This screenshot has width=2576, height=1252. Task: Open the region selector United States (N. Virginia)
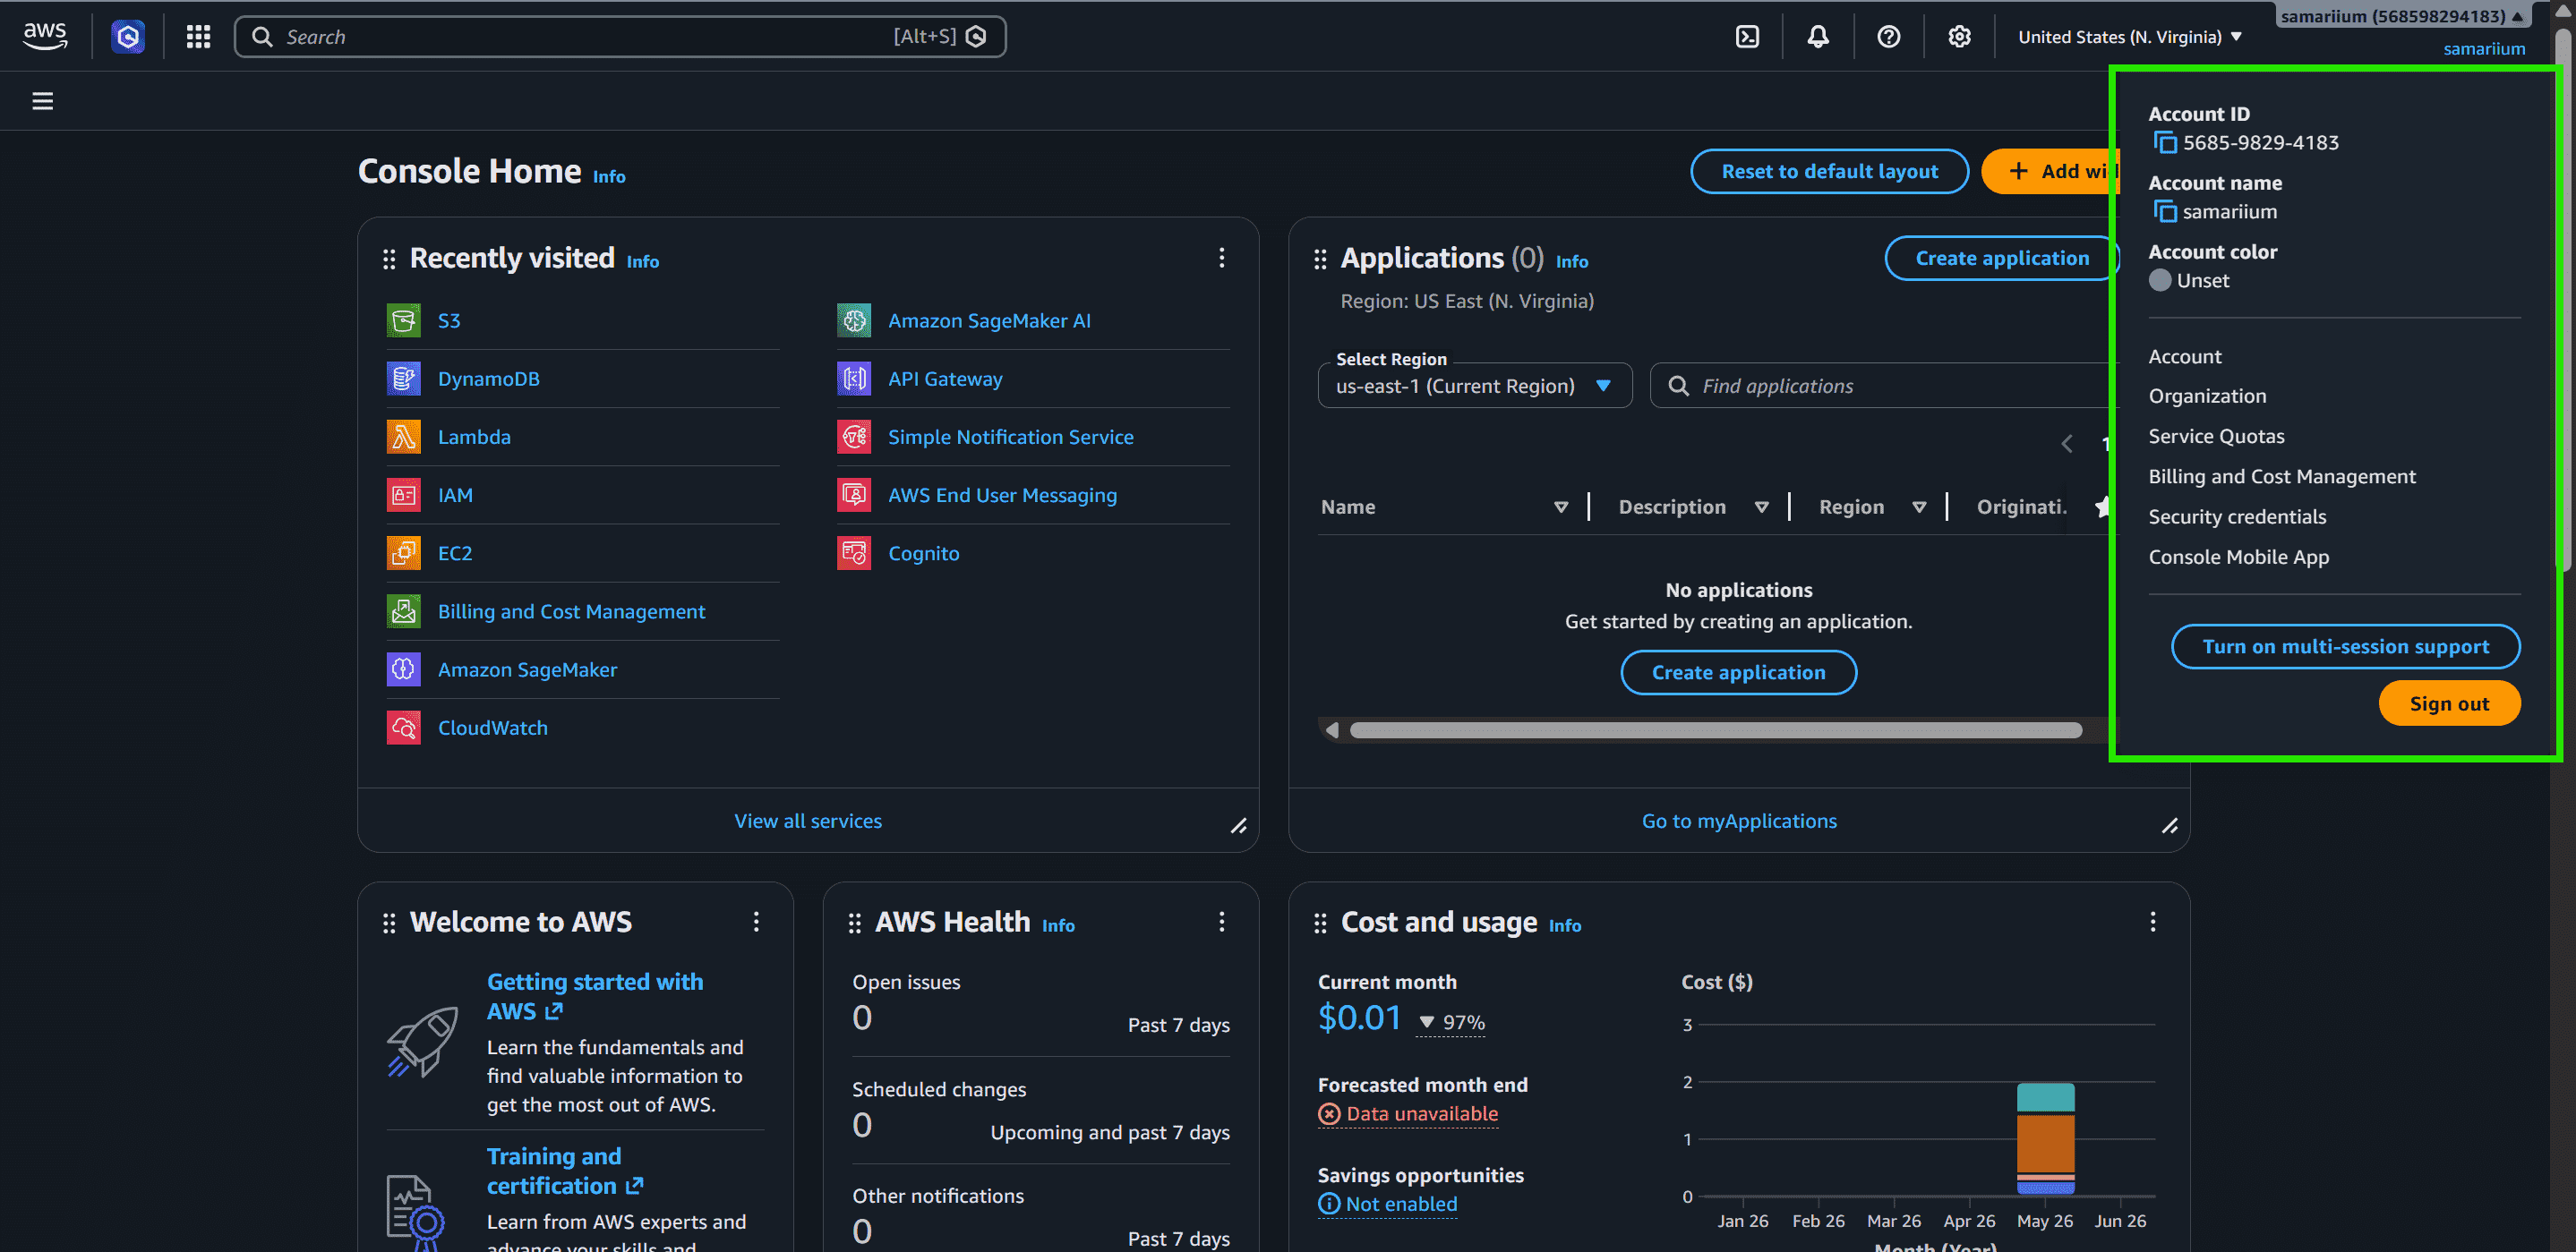click(x=2129, y=37)
